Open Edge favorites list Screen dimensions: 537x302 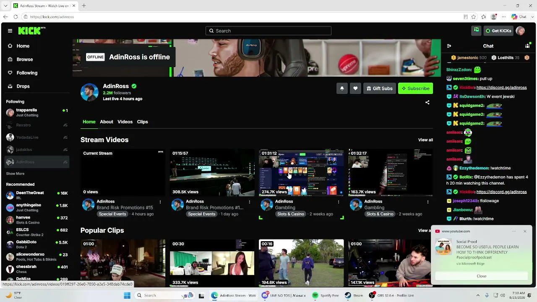tap(484, 17)
